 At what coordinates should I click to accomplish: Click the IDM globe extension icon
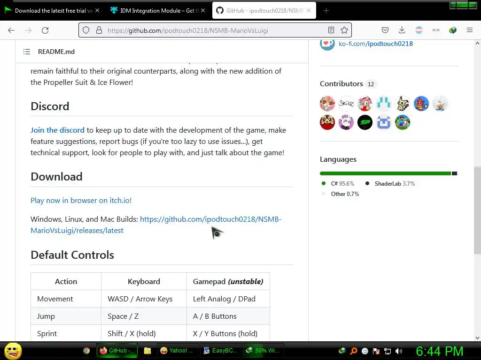452,30
